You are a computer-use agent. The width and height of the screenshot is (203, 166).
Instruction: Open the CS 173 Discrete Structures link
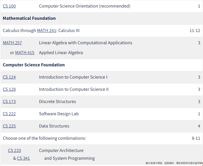(9, 101)
